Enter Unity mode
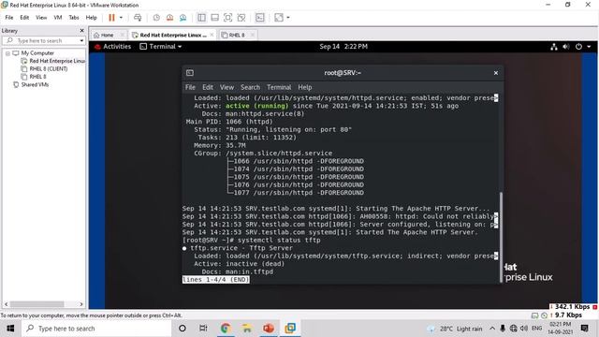The height and width of the screenshot is (337, 599). click(x=241, y=18)
